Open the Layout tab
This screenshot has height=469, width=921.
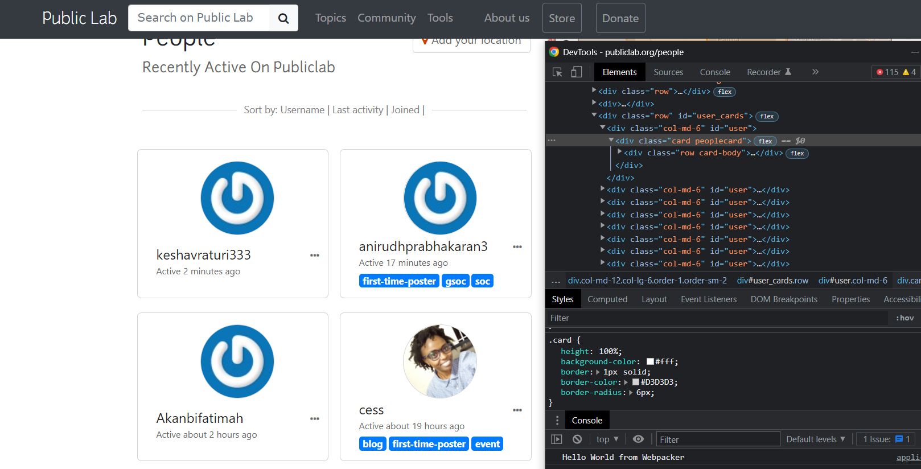(654, 299)
